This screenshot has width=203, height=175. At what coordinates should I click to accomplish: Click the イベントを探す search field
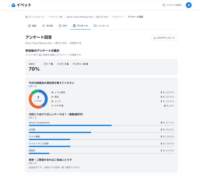click(172, 5)
